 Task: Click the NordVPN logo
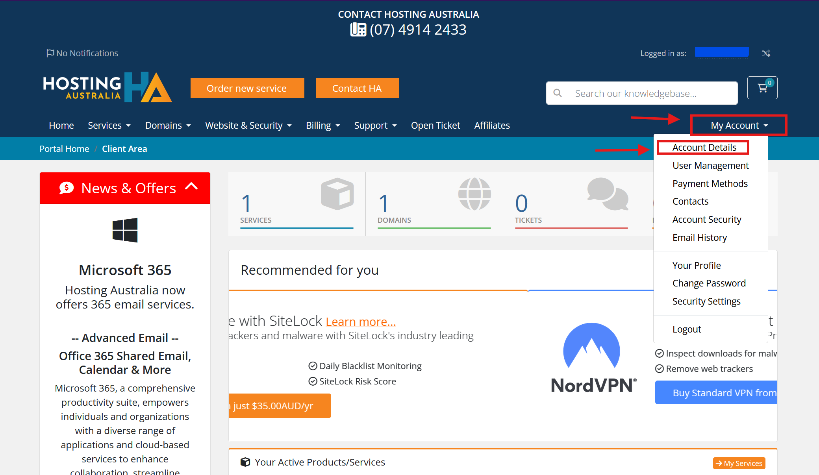(593, 359)
